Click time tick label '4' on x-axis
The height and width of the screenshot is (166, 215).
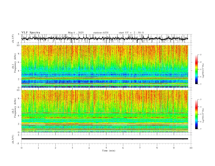tap(89, 148)
